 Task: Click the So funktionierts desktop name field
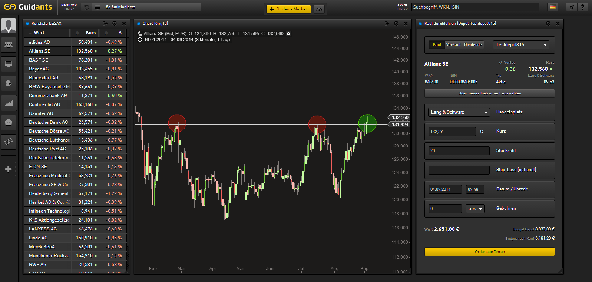(x=152, y=7)
